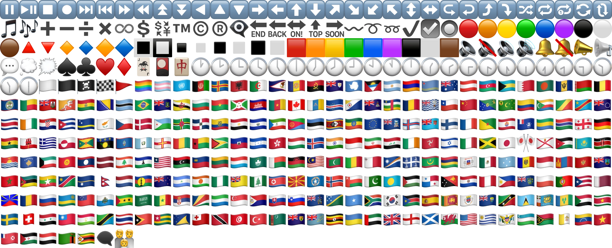Click the SOON arrow emoji

coord(335,29)
